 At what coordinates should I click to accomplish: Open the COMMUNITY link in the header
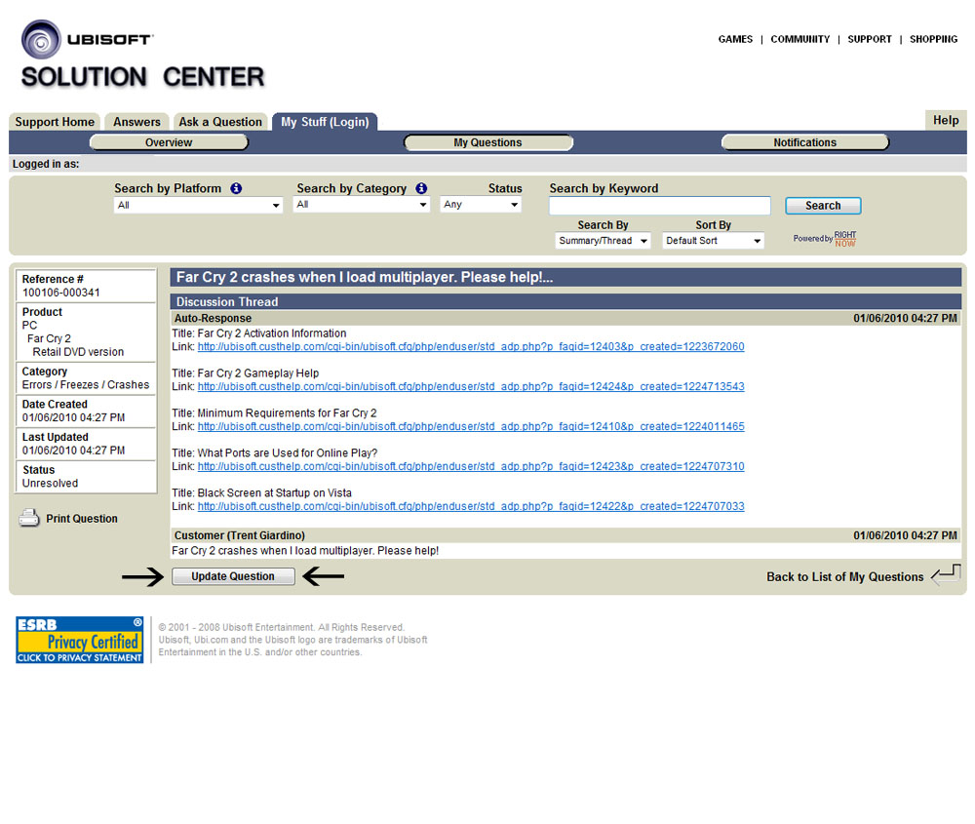(x=800, y=39)
